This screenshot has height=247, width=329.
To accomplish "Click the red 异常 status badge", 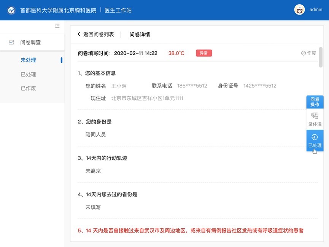I will click(204, 53).
